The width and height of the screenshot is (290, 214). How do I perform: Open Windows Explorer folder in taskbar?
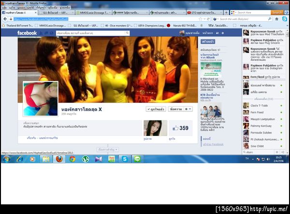[46, 159]
